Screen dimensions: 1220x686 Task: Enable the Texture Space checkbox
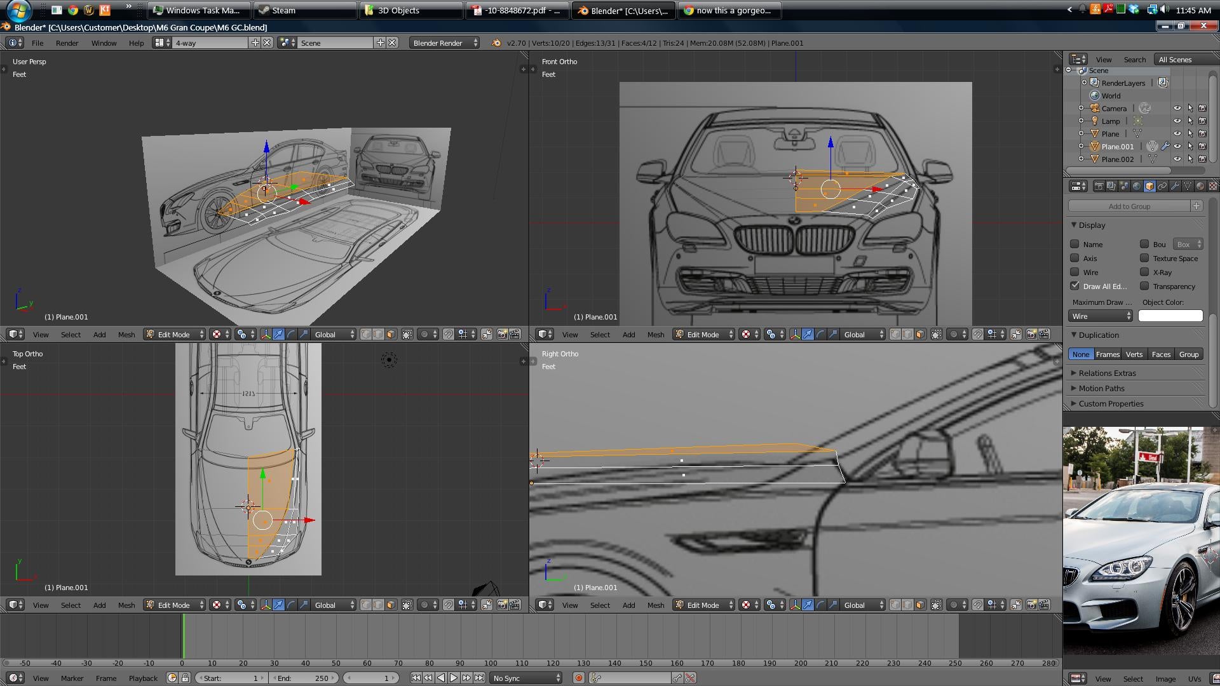(1144, 258)
